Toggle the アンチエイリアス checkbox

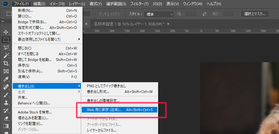(x=95, y=14)
